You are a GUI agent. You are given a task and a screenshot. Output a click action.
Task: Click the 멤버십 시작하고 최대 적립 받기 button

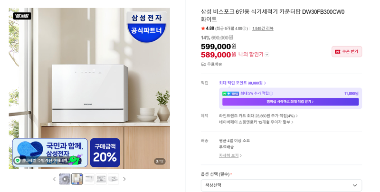[x=290, y=102]
